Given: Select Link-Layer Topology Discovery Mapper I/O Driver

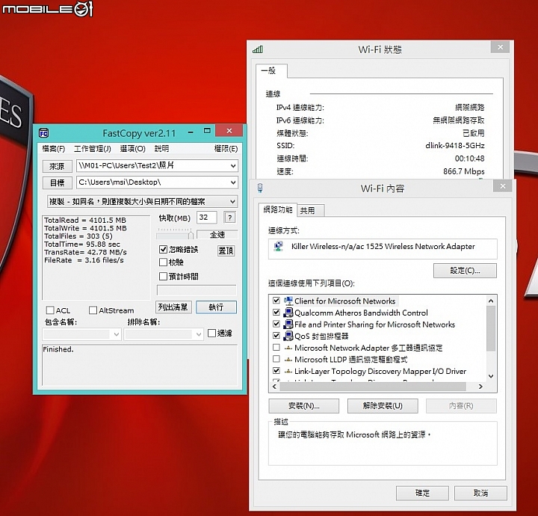Looking at the screenshot, I should [380, 371].
